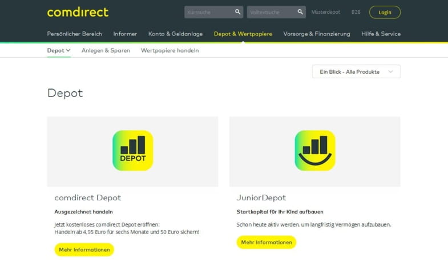Click Mehr Informationen under comdirect Depot
The width and height of the screenshot is (448, 278).
[84, 249]
